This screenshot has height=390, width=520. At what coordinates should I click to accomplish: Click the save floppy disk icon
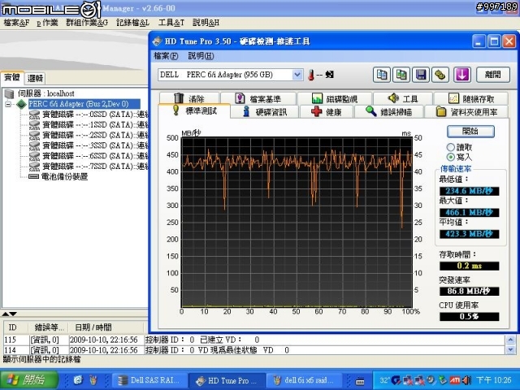click(x=421, y=75)
